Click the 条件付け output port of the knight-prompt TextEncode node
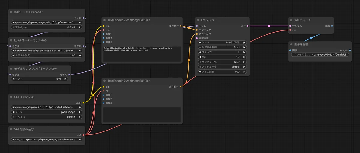 pyautogui.click(x=181, y=26)
